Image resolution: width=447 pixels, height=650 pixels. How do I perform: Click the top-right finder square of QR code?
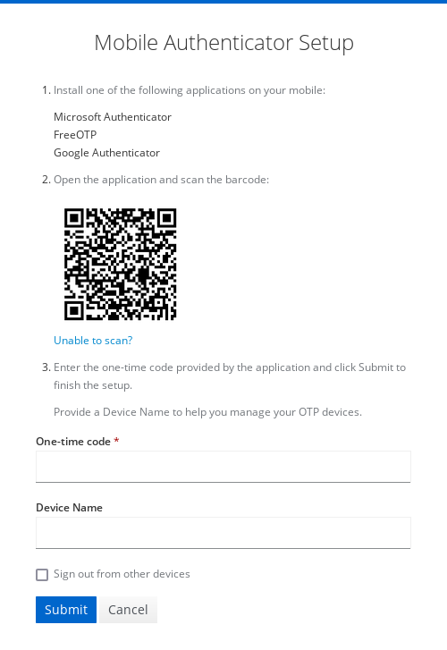pyautogui.click(x=166, y=218)
